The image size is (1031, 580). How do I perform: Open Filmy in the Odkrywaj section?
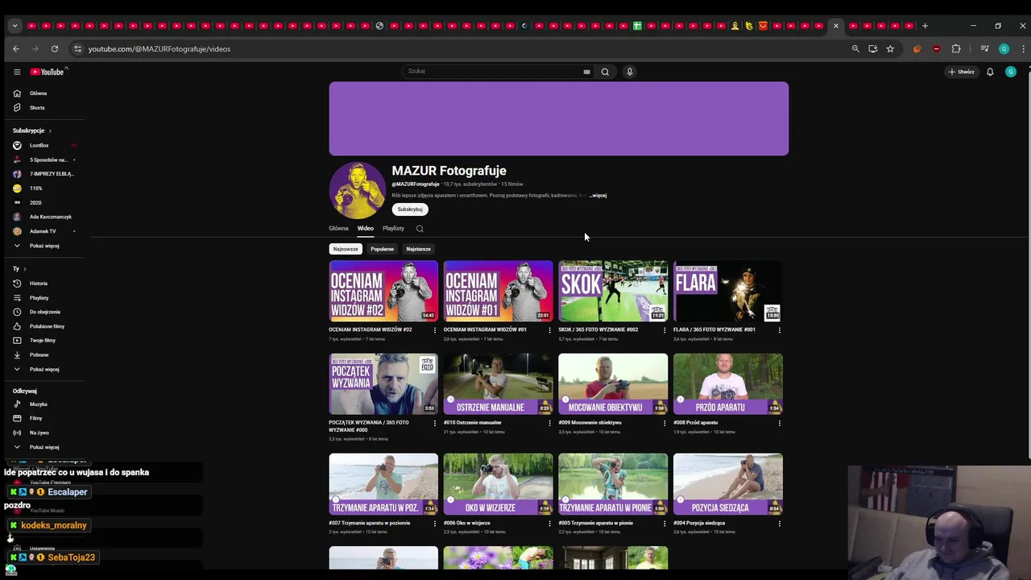coord(35,418)
